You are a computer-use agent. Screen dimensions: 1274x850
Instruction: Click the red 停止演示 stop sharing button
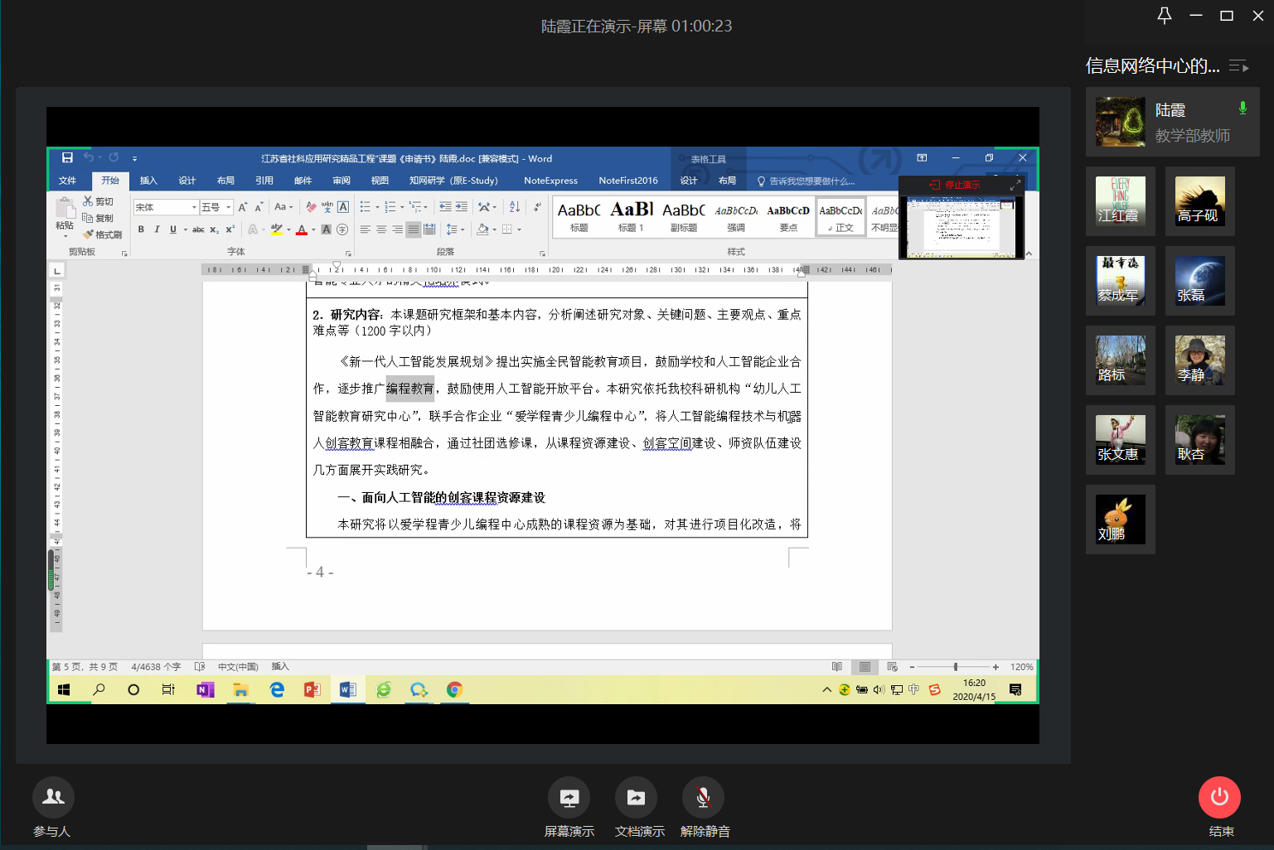click(956, 185)
